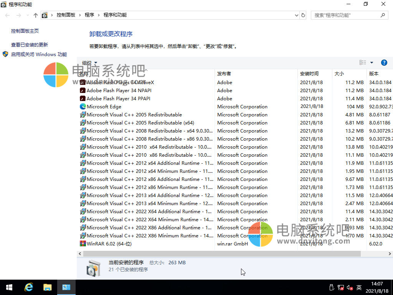This screenshot has height=295, width=393.
Task: Open the 组织 dropdown menu
Action: coord(89,63)
